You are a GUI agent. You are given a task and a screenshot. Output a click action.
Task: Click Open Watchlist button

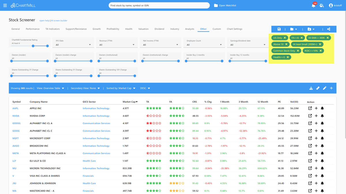click(225, 5)
